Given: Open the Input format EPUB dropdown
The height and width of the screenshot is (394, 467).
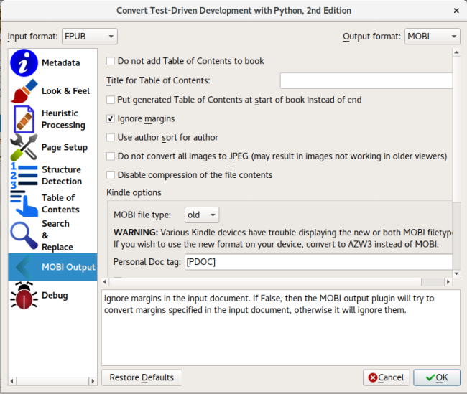Looking at the screenshot, I should 90,37.
